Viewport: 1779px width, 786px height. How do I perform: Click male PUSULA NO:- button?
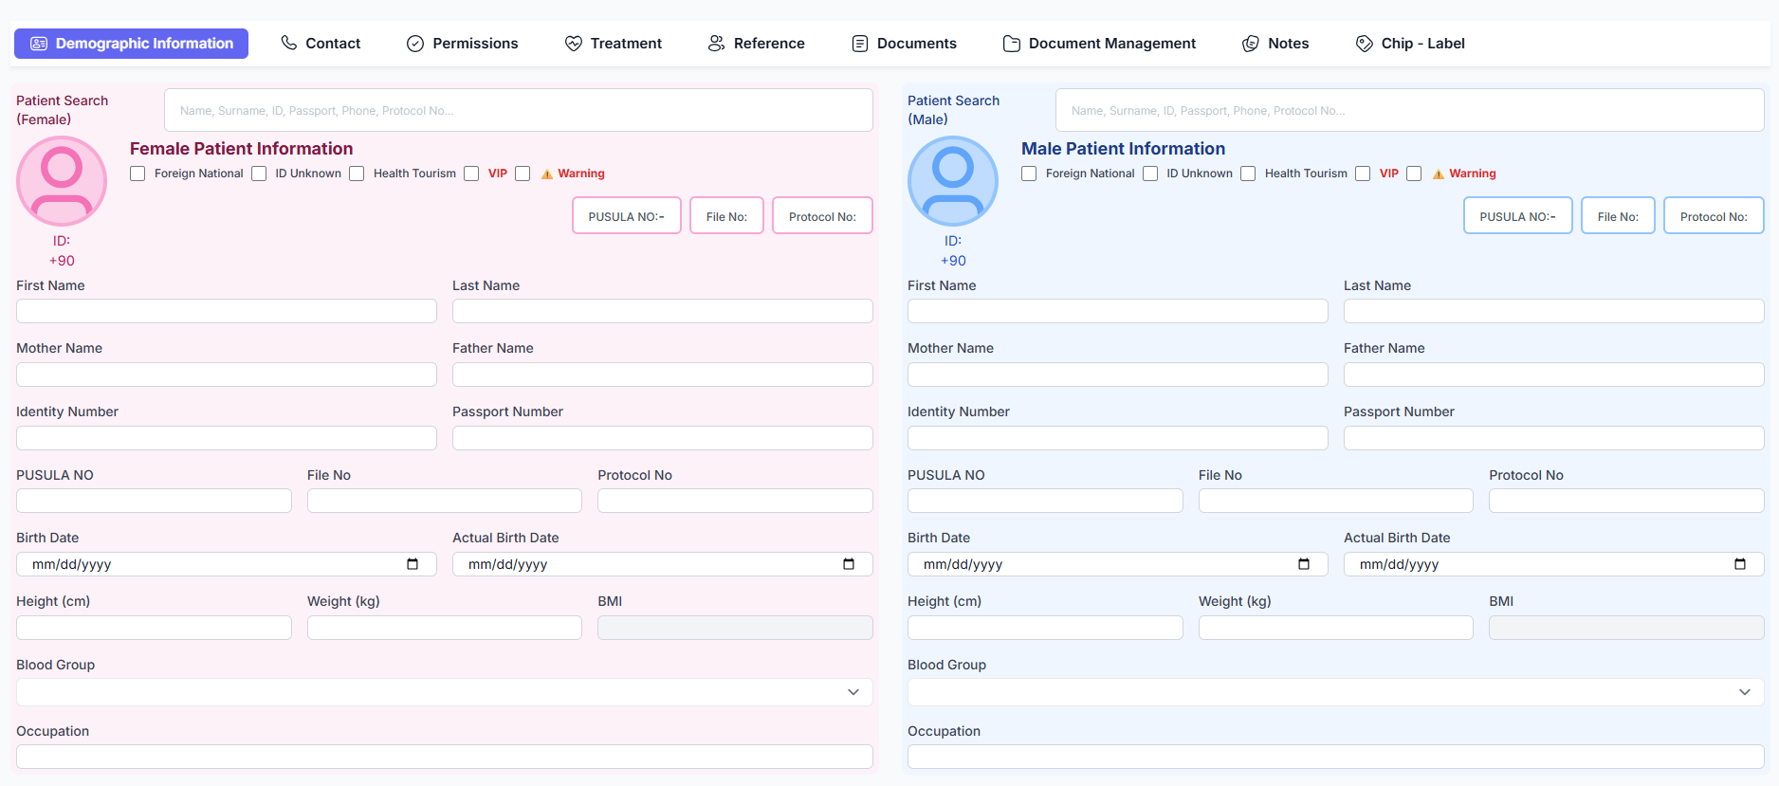click(x=1518, y=216)
